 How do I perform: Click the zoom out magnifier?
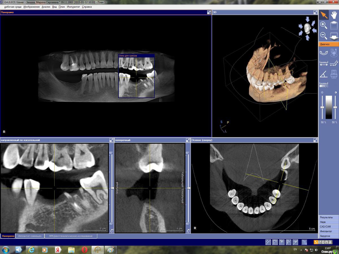click(x=324, y=36)
